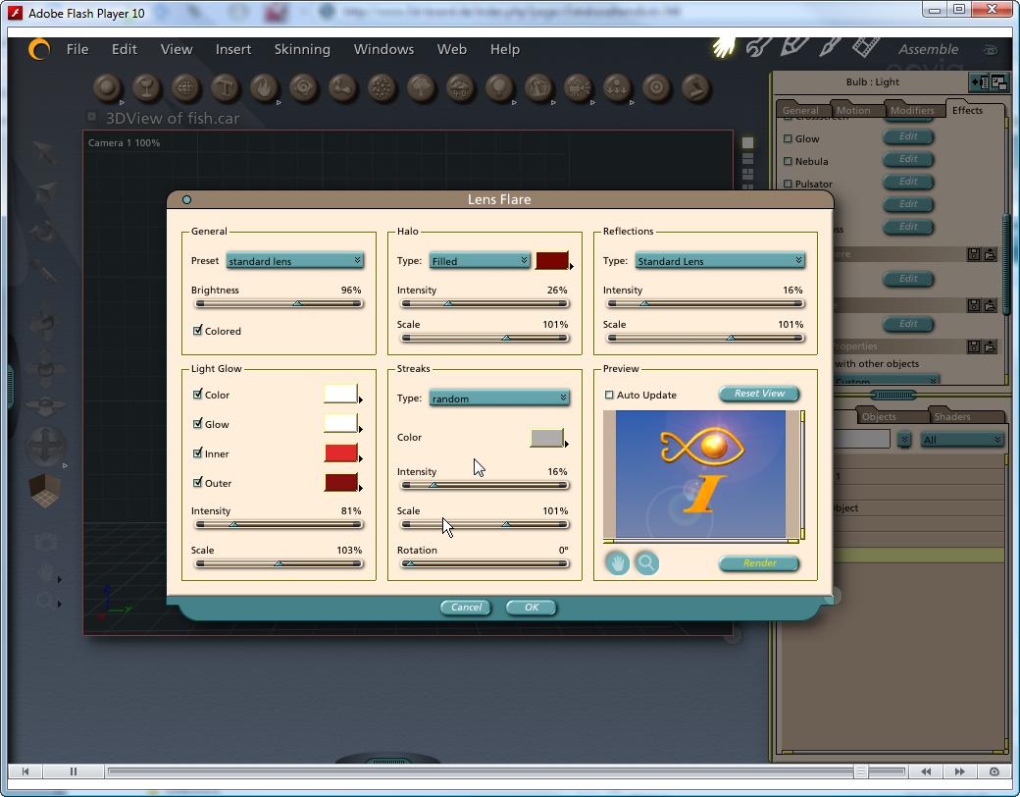Enable the Auto Update checkbox
This screenshot has height=797, width=1020.
click(609, 395)
